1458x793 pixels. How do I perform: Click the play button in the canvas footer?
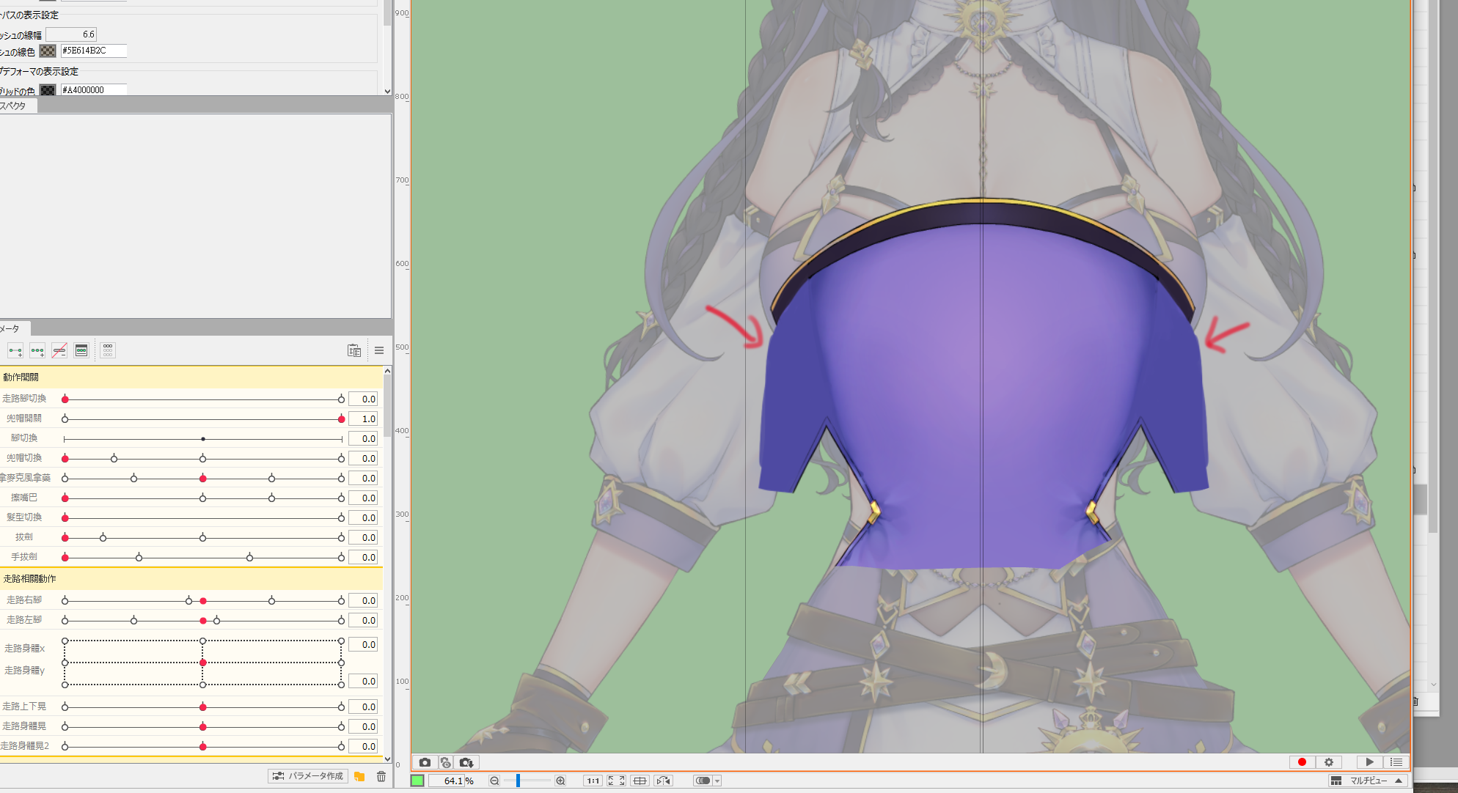coord(1369,762)
